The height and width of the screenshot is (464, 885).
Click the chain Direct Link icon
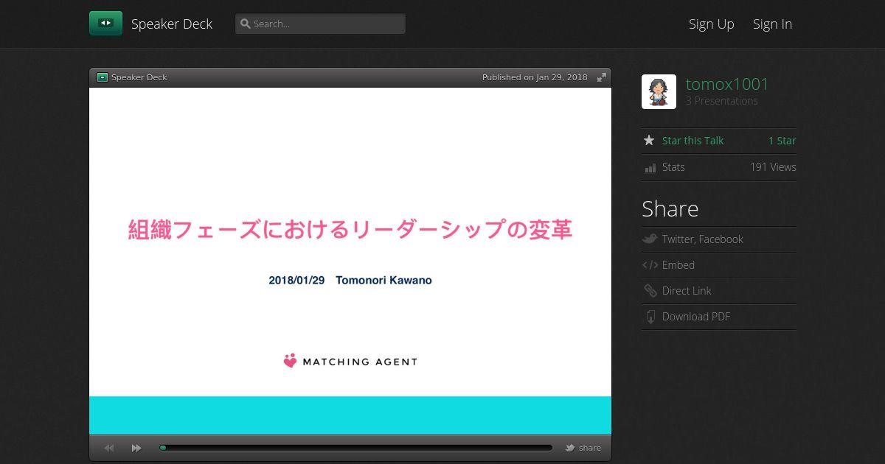pos(650,291)
